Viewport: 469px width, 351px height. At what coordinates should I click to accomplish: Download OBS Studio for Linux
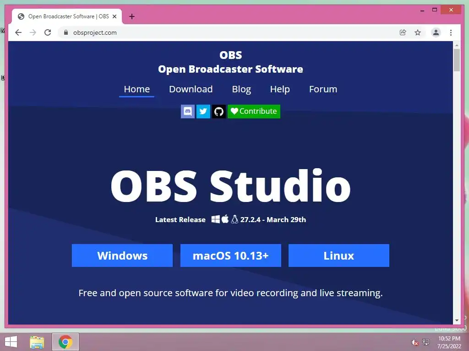[339, 255]
